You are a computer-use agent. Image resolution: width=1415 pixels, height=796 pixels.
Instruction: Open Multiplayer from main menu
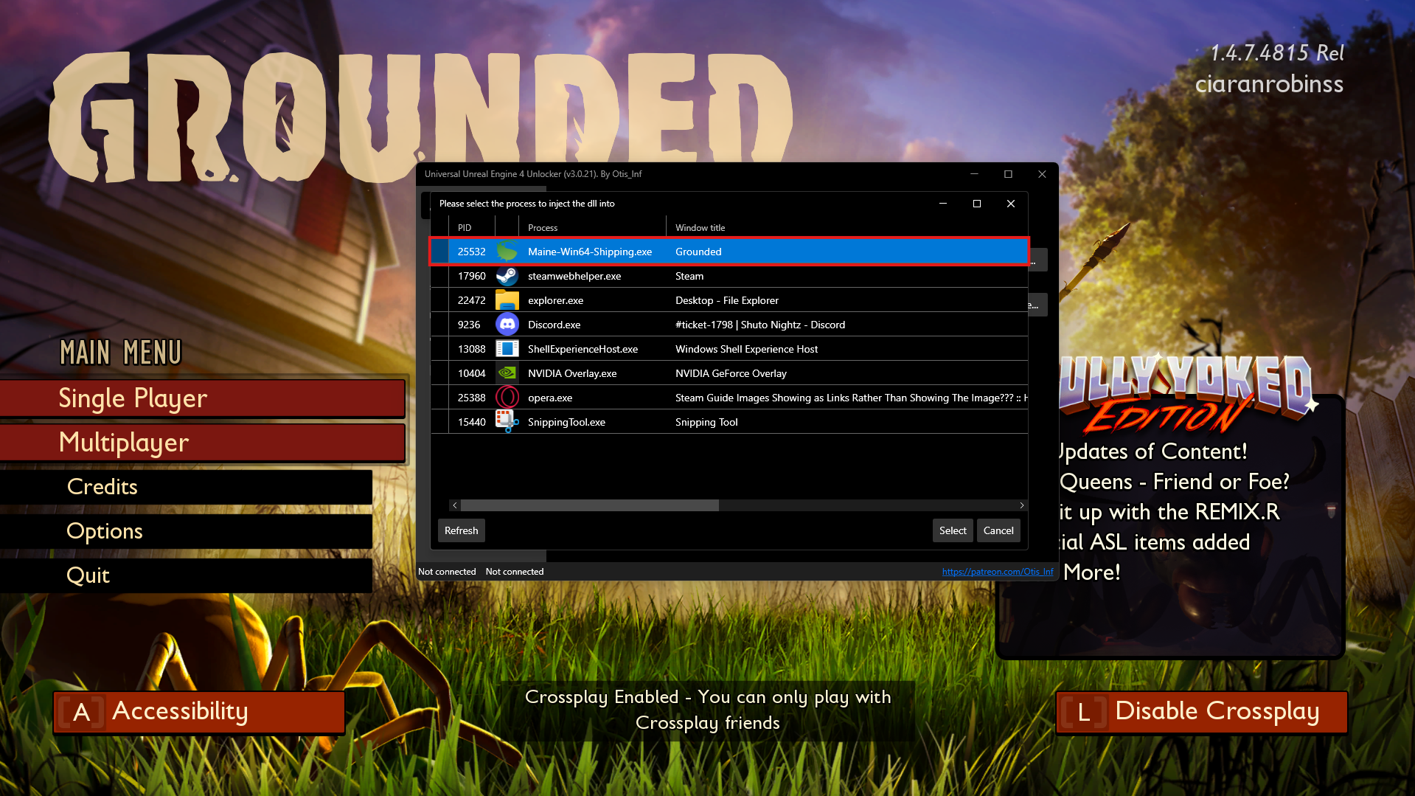point(203,443)
